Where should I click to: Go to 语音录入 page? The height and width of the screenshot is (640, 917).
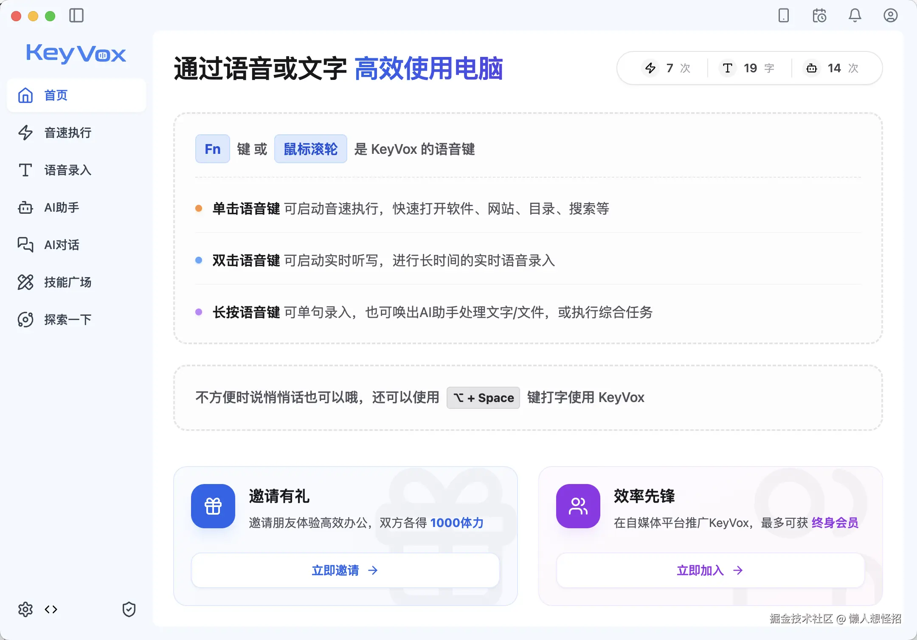pyautogui.click(x=68, y=170)
